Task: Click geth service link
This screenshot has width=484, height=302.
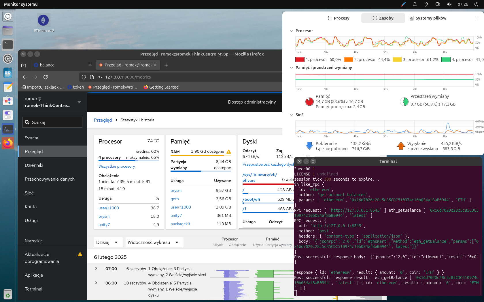Action: click(x=175, y=199)
